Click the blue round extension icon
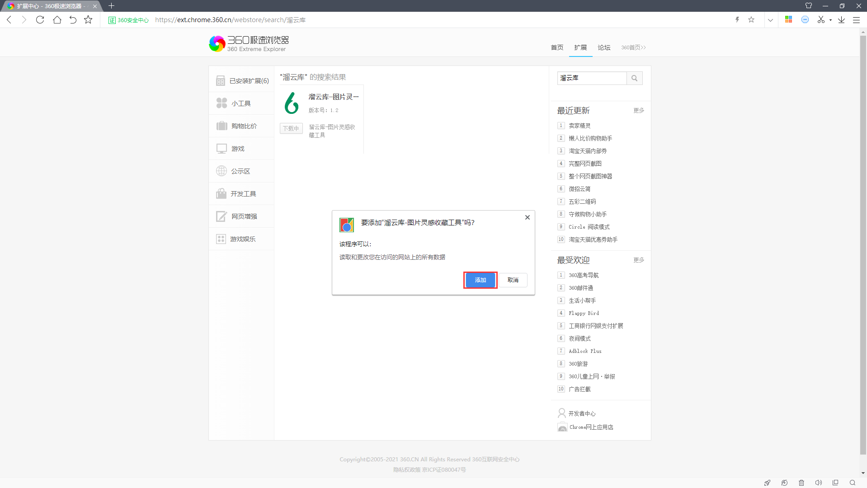This screenshot has height=488, width=867. click(x=805, y=19)
